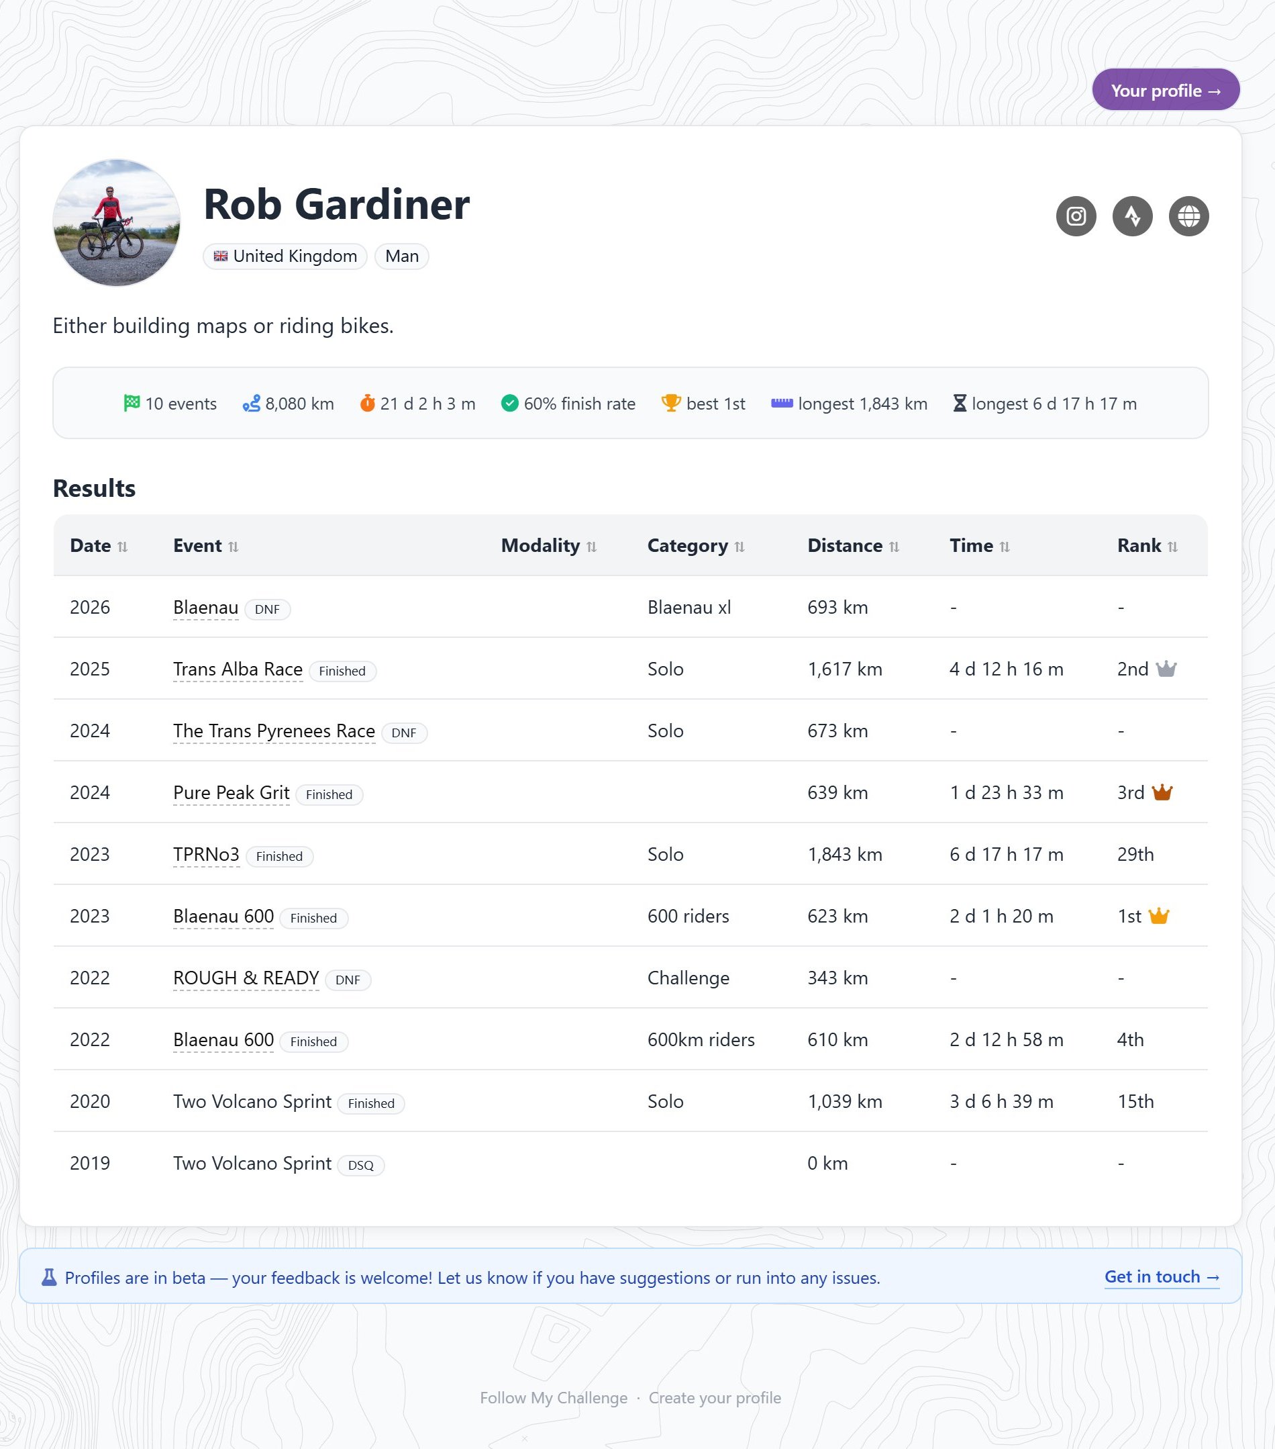The width and height of the screenshot is (1275, 1449).
Task: Click the trophy icon beside best 1st
Action: (x=671, y=404)
